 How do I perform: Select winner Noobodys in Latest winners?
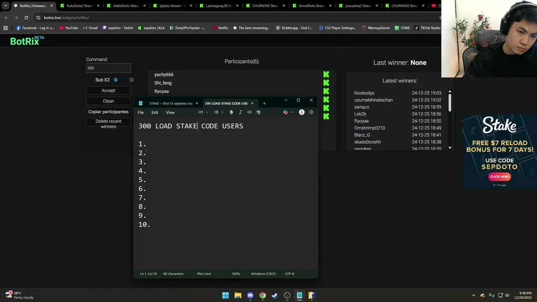pos(364,93)
